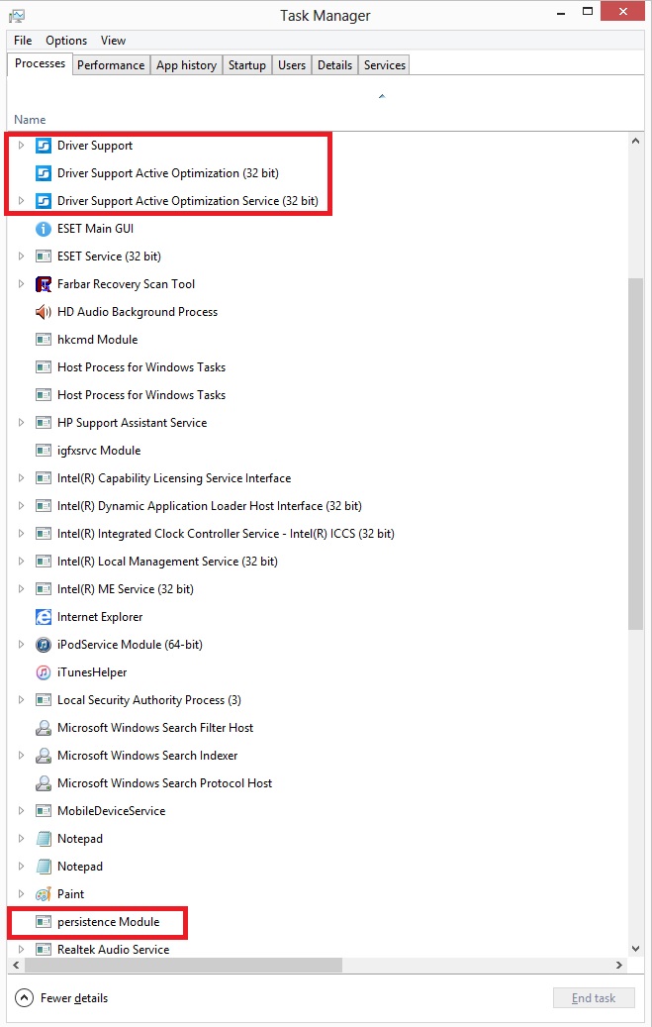This screenshot has width=652, height=1027.
Task: Click the Intel(R) ME Service icon
Action: click(x=44, y=589)
